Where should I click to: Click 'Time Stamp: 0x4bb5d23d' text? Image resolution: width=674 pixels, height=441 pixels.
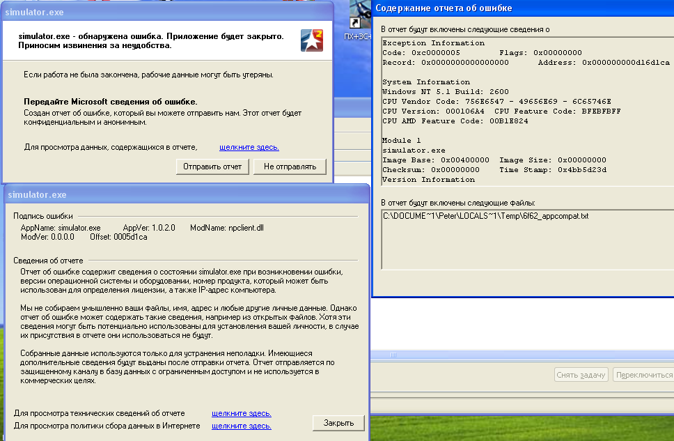[553, 170]
